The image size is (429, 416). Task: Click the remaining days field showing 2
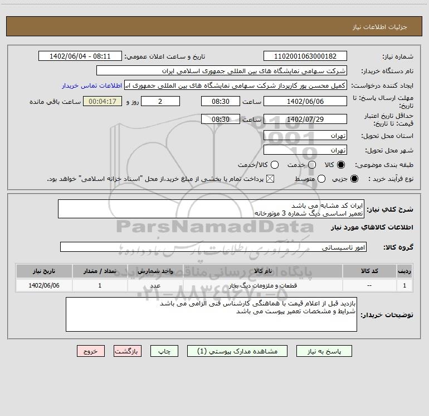point(160,101)
